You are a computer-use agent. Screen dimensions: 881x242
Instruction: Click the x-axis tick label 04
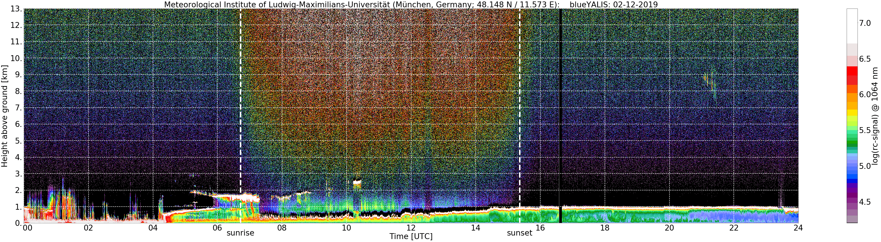click(153, 228)
